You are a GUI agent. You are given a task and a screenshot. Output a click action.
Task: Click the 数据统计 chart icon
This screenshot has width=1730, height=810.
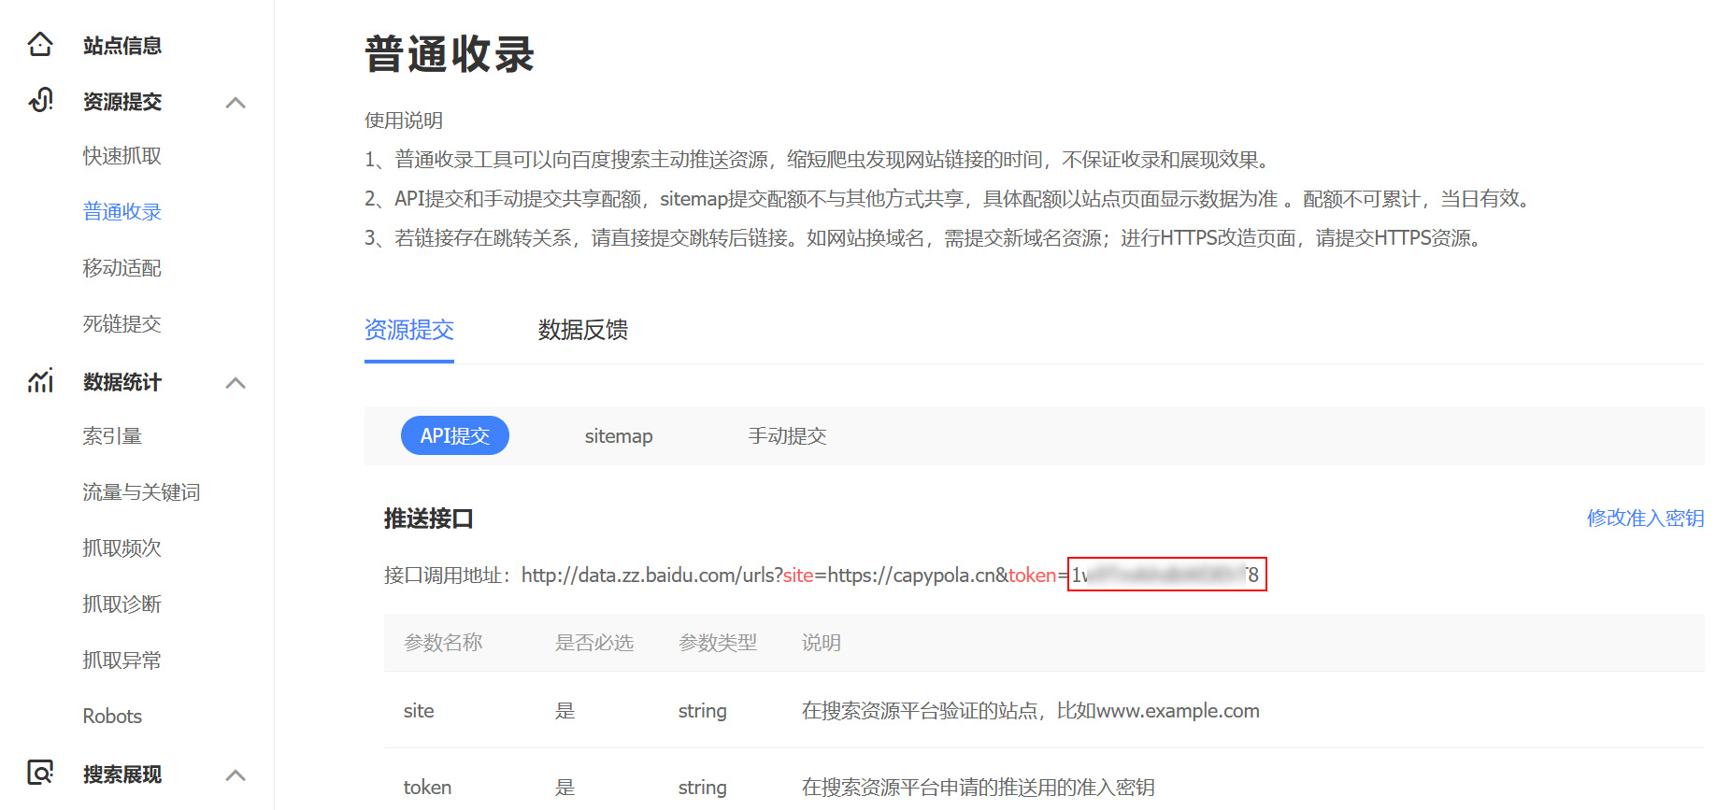pos(40,381)
